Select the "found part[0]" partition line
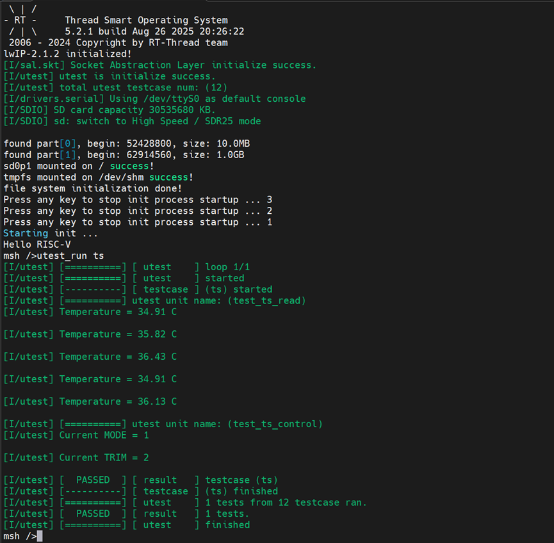Screen dimensions: 554x543 tap(126, 143)
